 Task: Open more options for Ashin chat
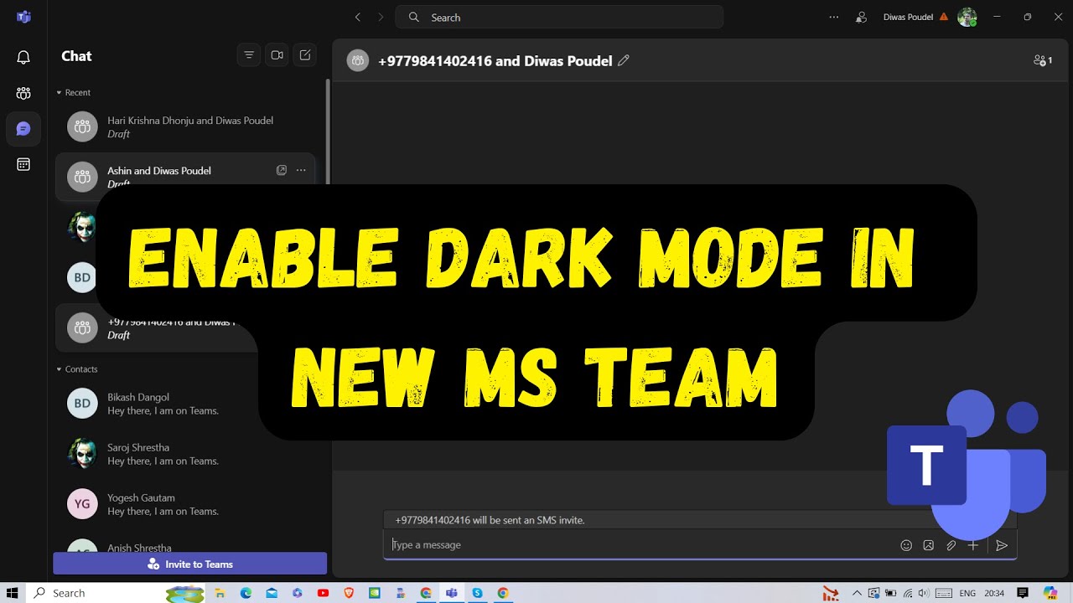pyautogui.click(x=301, y=170)
